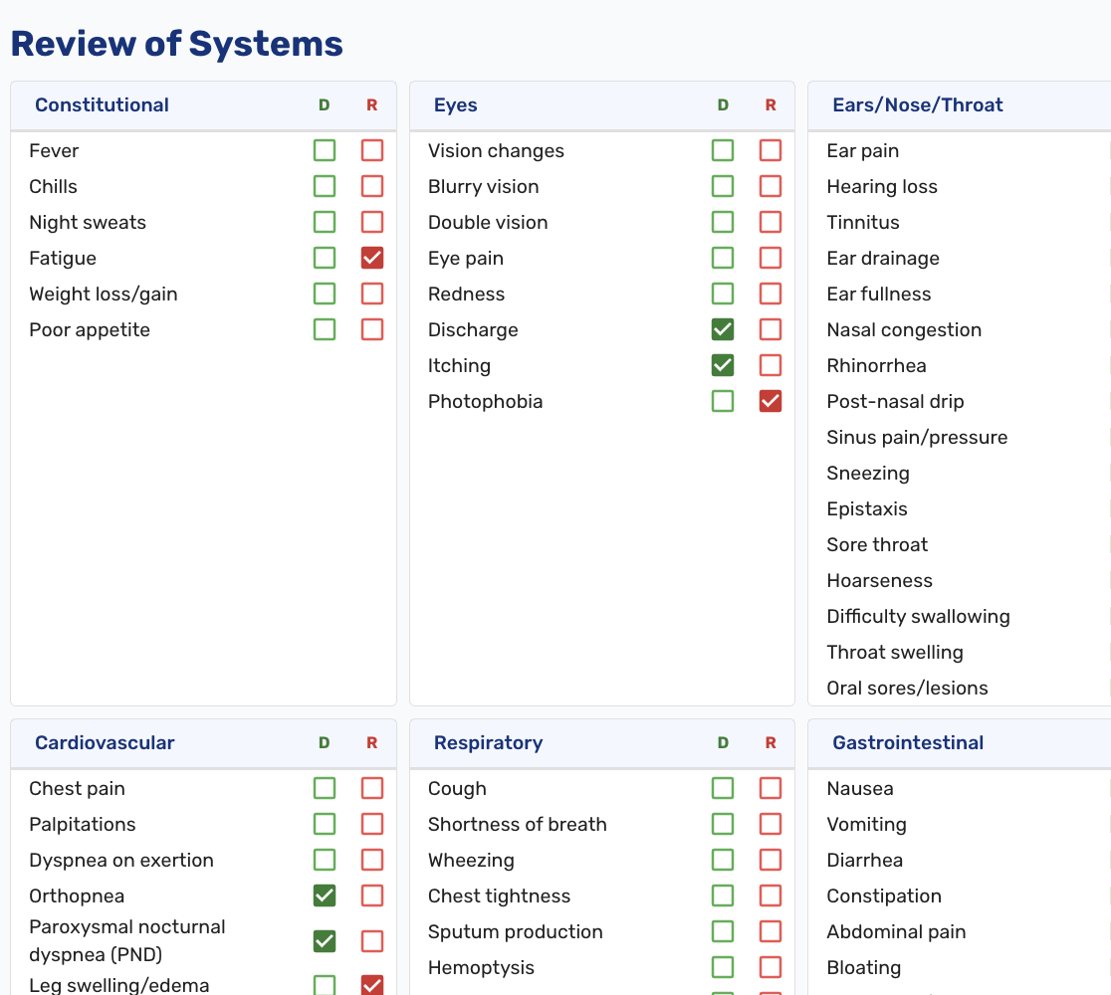Click the Eyes section header
Viewport: 1111px width, 995px height.
[456, 104]
